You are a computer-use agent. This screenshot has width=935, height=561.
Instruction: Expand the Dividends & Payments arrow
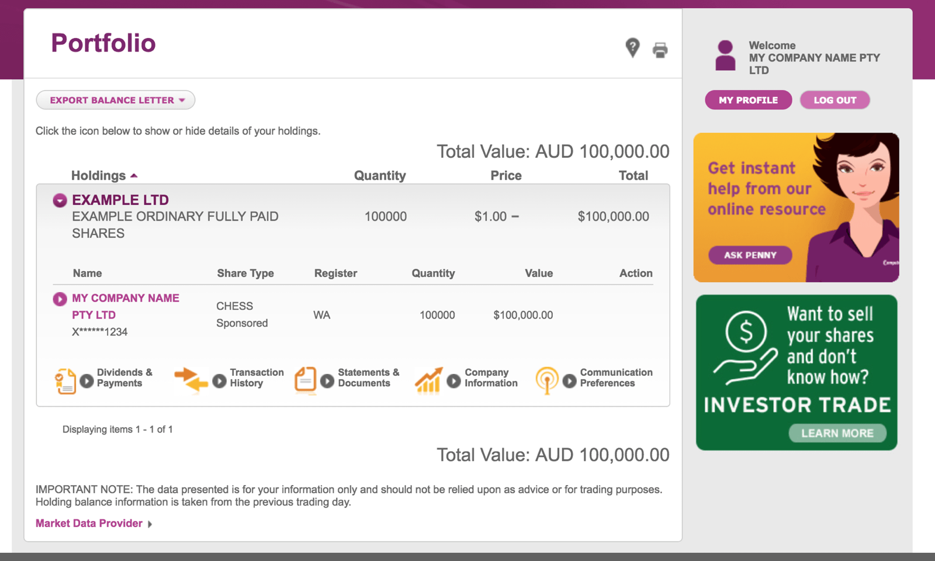(86, 381)
